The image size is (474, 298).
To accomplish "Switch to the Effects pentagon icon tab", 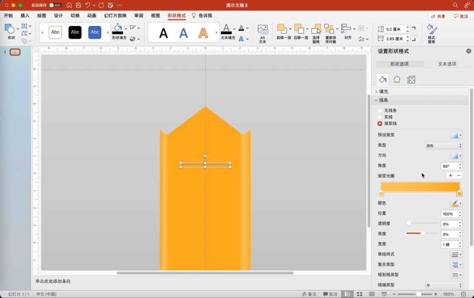I will pyautogui.click(x=397, y=80).
